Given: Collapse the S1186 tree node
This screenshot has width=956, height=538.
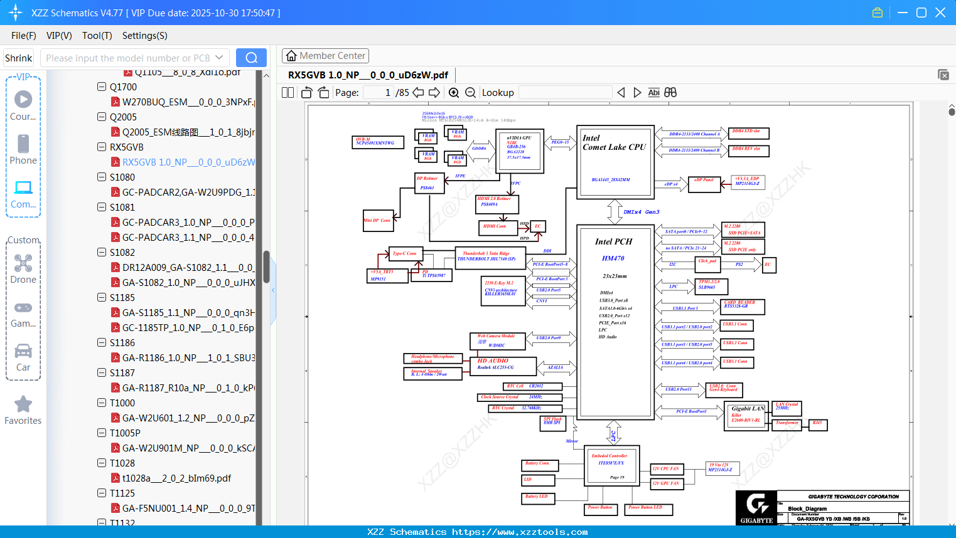Looking at the screenshot, I should click(x=102, y=342).
